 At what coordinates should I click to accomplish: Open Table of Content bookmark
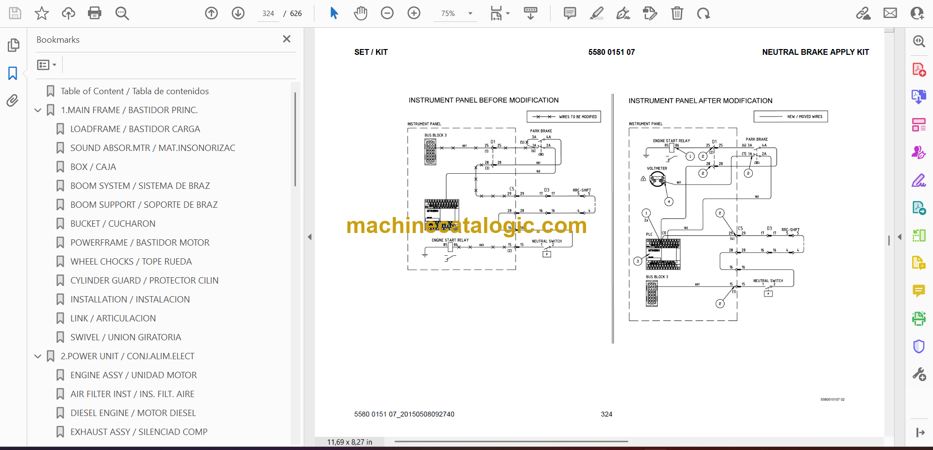pos(135,91)
